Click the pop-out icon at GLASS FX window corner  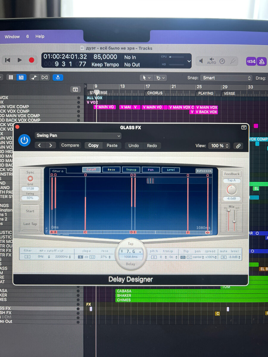(244, 127)
